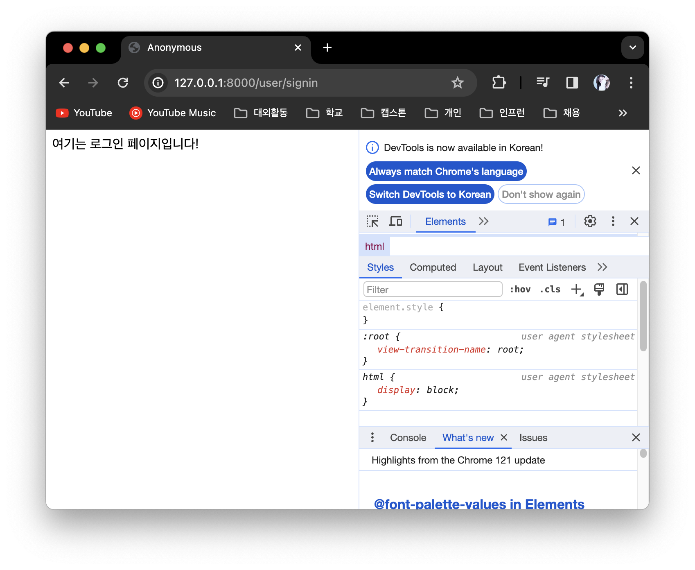This screenshot has width=695, height=570.
Task: Open Chrome's three-dot menu
Action: point(631,83)
